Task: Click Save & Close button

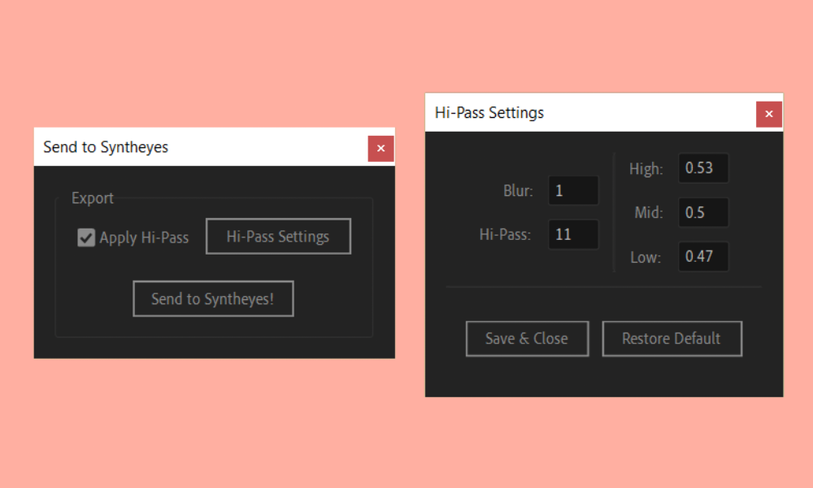Action: (528, 338)
